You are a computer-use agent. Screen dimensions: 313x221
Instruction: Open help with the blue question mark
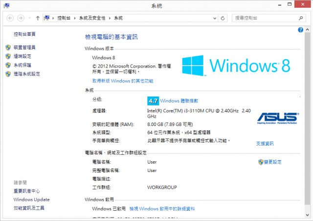pyautogui.click(x=300, y=30)
